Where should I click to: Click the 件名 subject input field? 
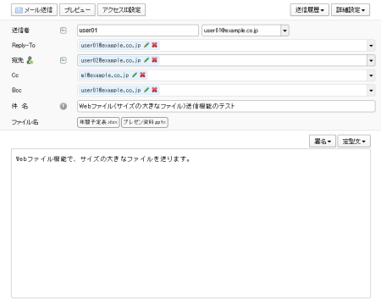[x=226, y=106]
